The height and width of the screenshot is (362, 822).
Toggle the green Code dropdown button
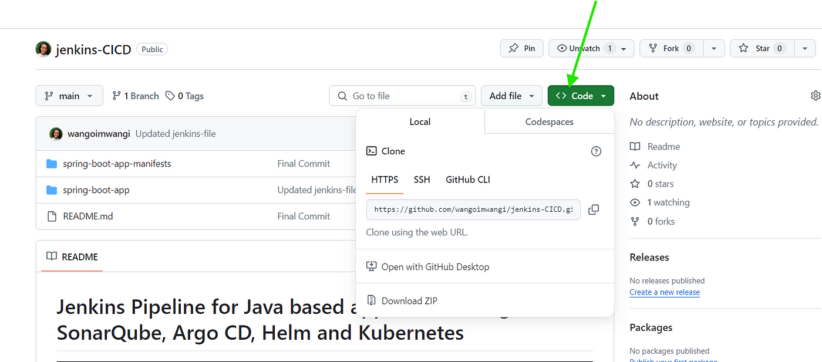[581, 96]
